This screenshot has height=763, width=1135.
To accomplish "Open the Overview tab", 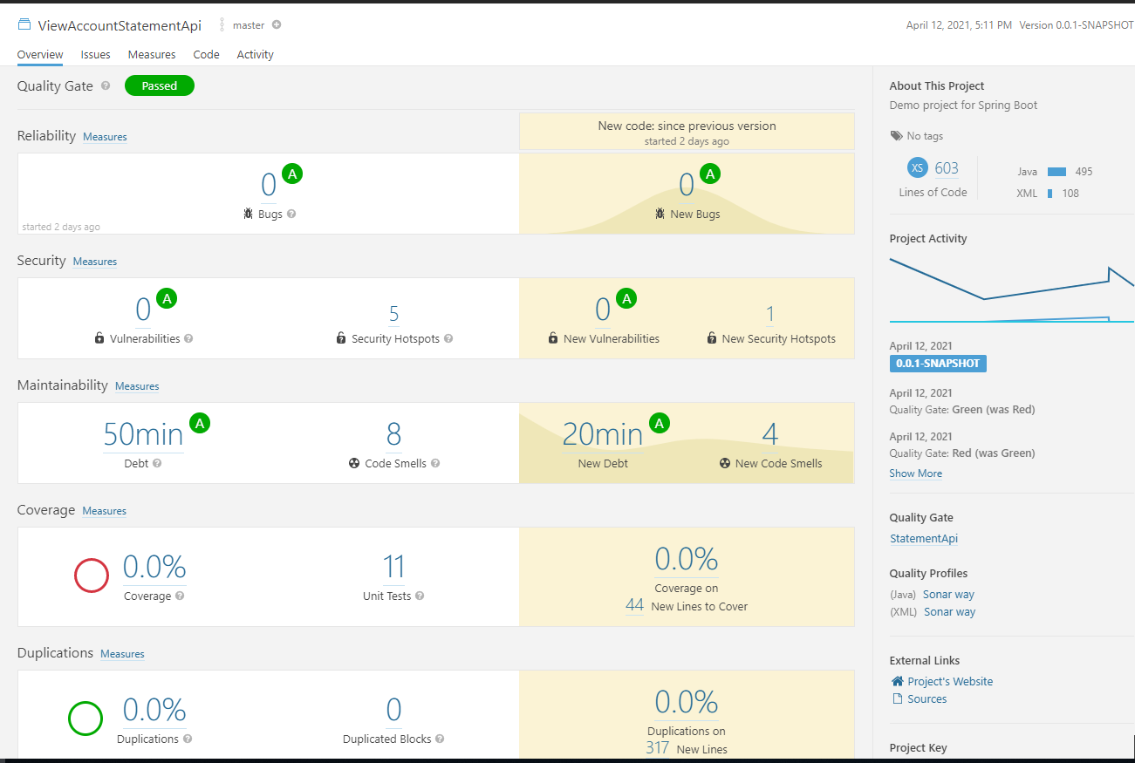I will click(x=40, y=54).
